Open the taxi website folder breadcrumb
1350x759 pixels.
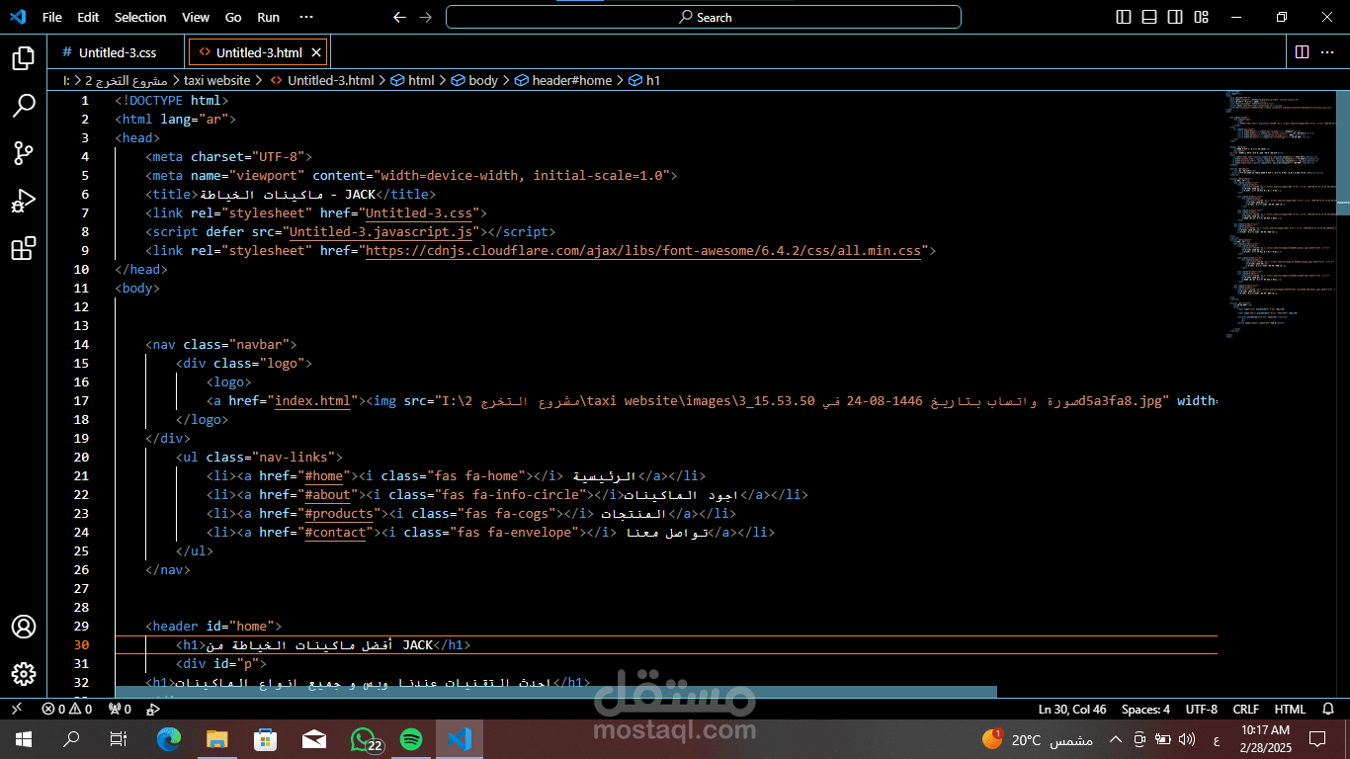pos(216,80)
